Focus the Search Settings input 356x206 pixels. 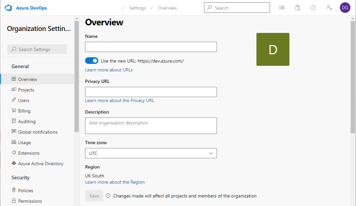[x=37, y=49]
